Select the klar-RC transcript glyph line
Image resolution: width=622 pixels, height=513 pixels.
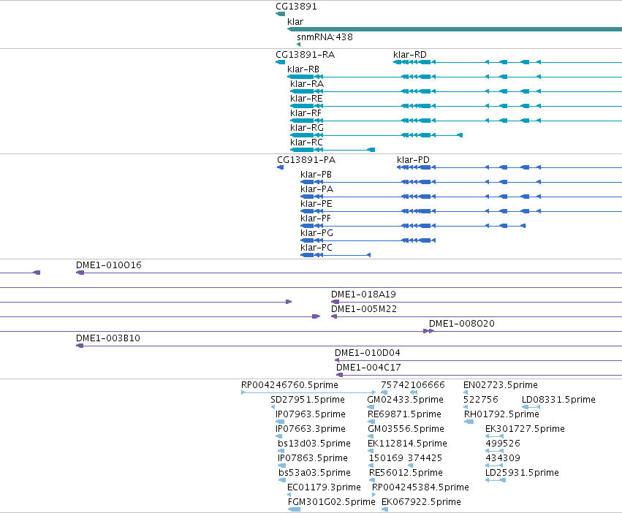point(333,150)
